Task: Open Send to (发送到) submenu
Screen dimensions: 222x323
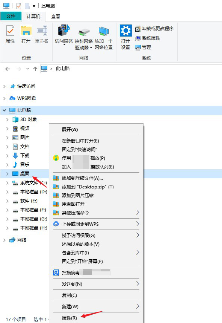Action: coord(96,284)
